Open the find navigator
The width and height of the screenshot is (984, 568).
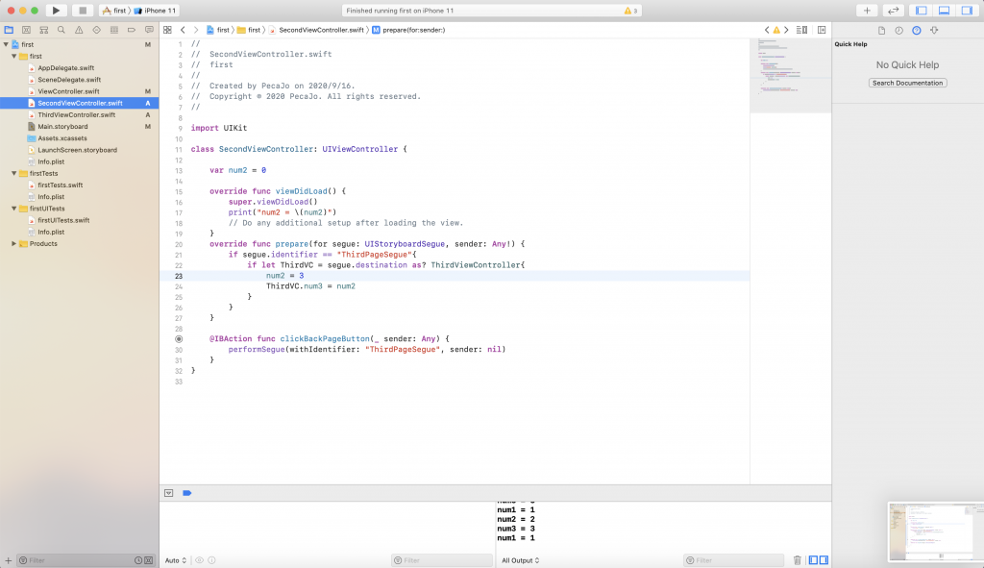point(61,30)
